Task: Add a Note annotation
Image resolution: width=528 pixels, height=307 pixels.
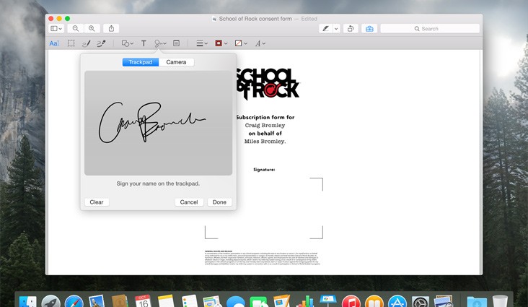Action: [x=176, y=43]
